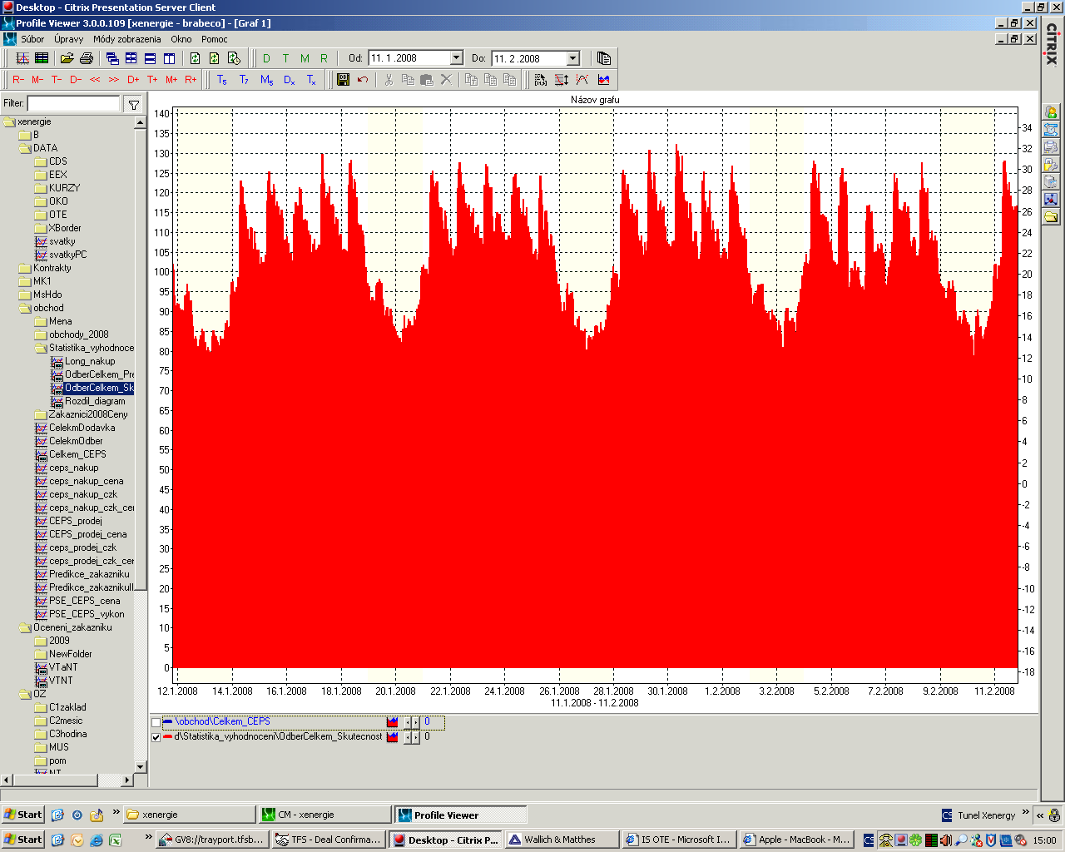Select green T week period button
The height and width of the screenshot is (852, 1065).
tap(285, 58)
